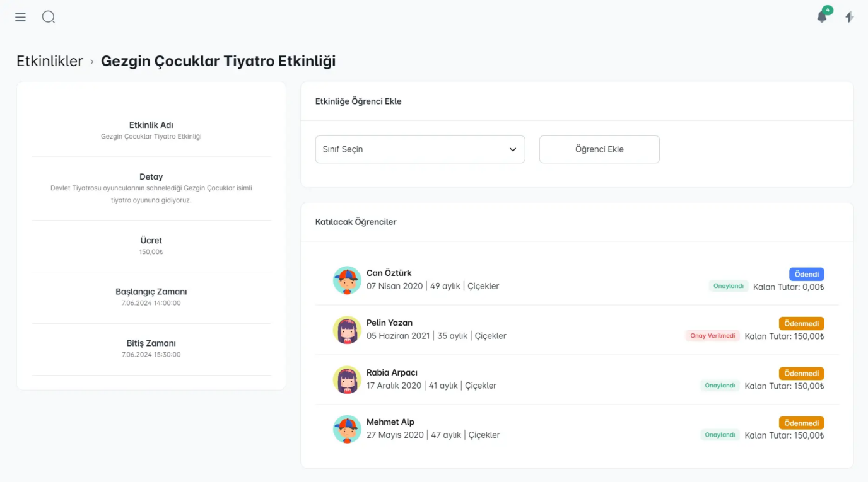Toggle Rabia Arpacı's Ödenmedi payment badge
This screenshot has height=482, width=868.
coord(801,374)
